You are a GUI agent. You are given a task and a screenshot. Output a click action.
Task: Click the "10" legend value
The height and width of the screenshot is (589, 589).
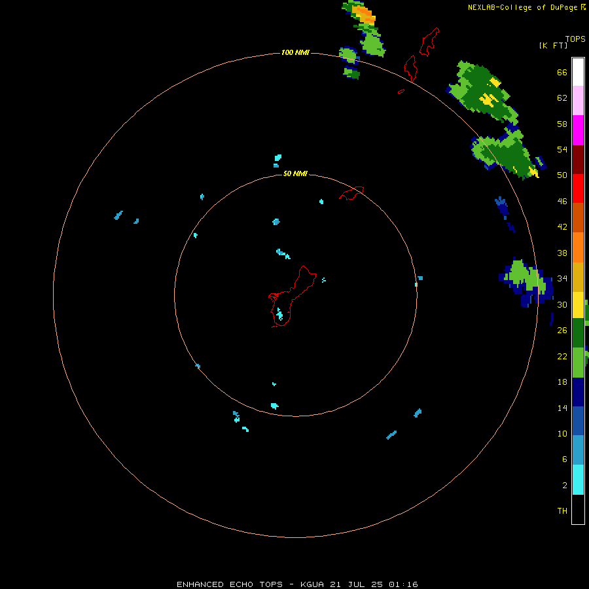[562, 433]
